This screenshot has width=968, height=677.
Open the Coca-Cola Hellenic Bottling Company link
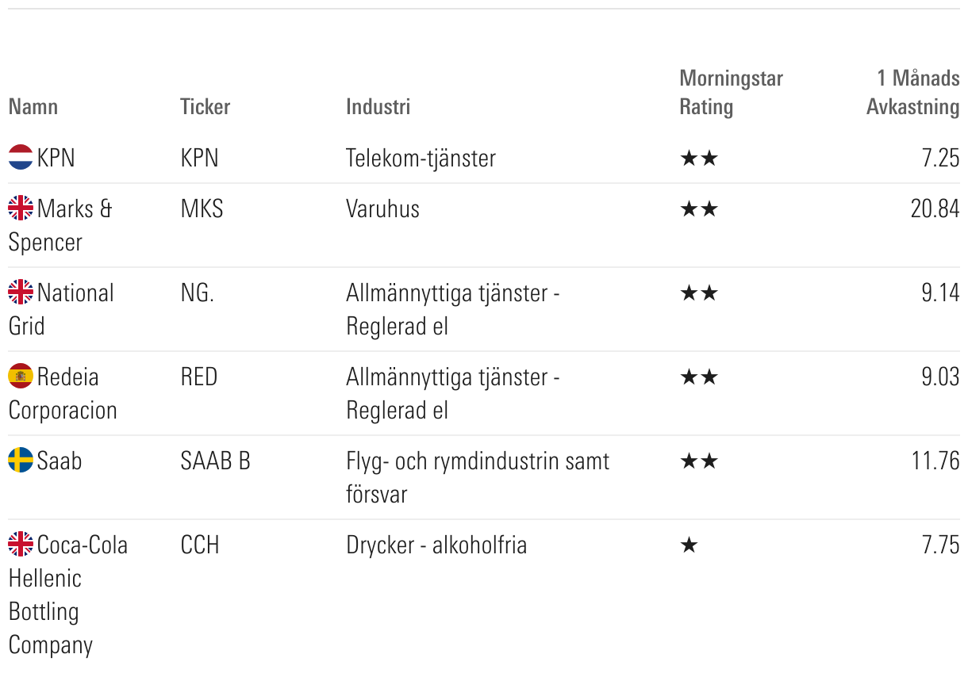pyautogui.click(x=68, y=595)
